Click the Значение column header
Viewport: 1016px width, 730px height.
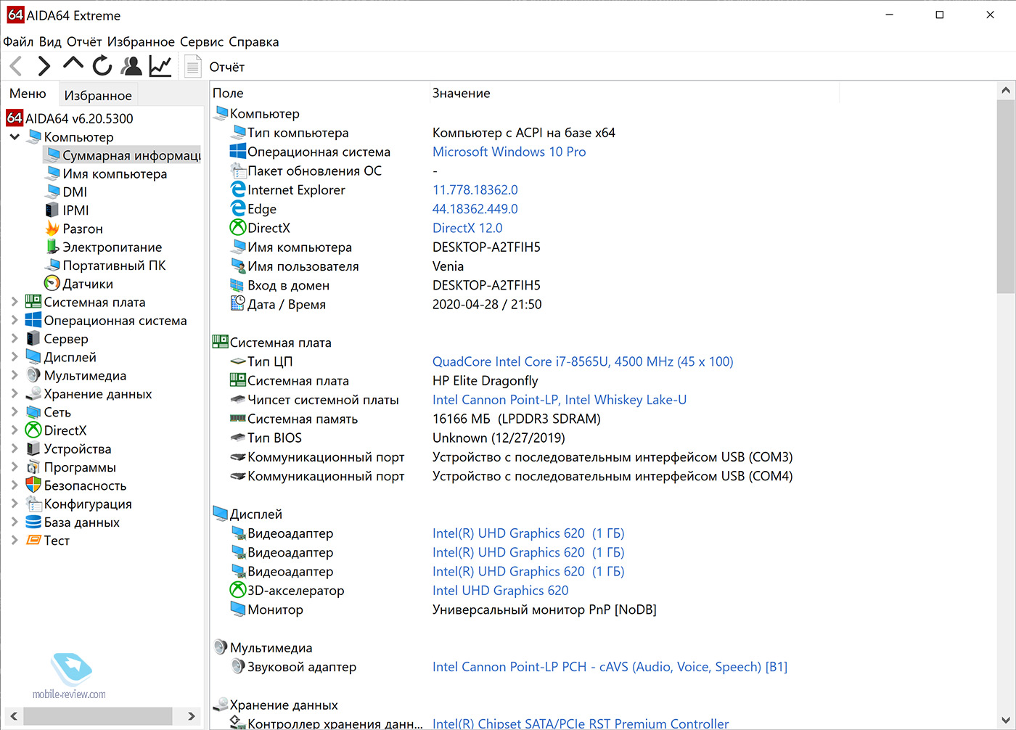[x=634, y=93]
